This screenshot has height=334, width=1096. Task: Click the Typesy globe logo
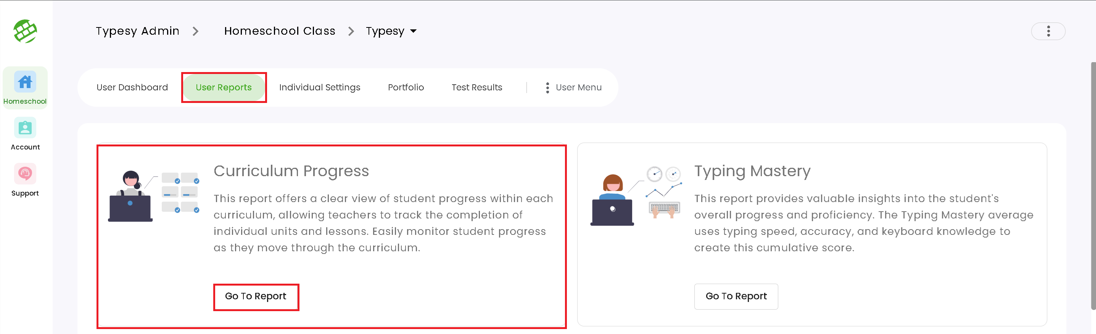pos(25,31)
